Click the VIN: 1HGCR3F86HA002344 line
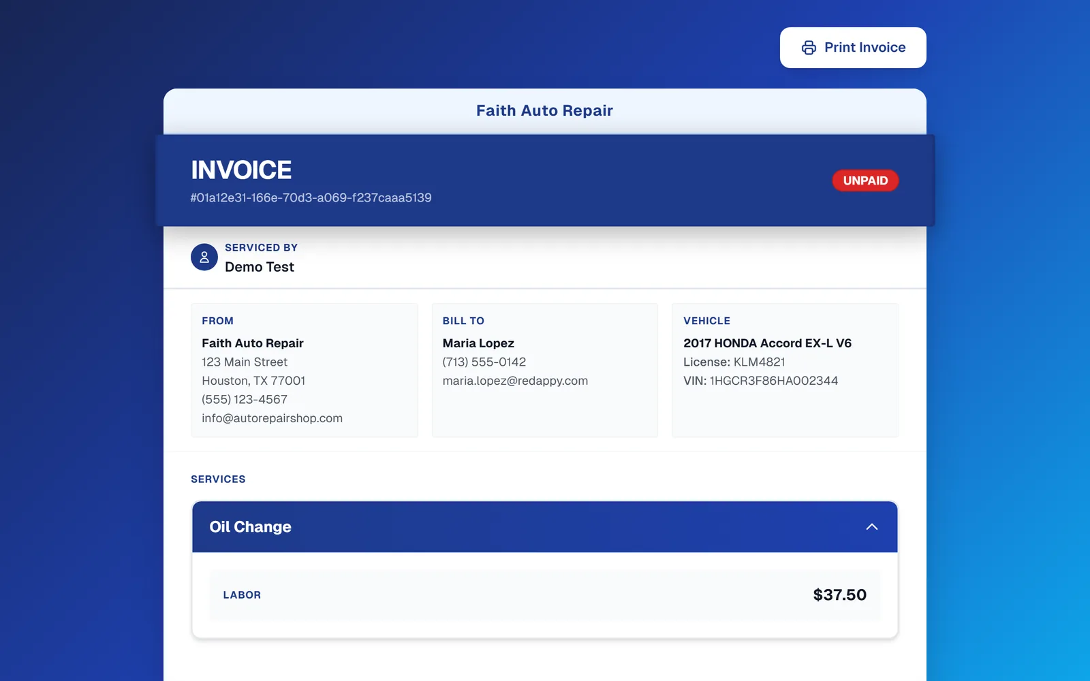This screenshot has width=1090, height=681. pos(761,381)
